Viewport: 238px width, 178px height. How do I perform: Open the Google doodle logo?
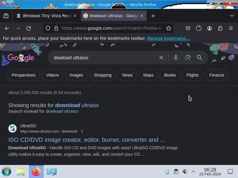(x=21, y=58)
